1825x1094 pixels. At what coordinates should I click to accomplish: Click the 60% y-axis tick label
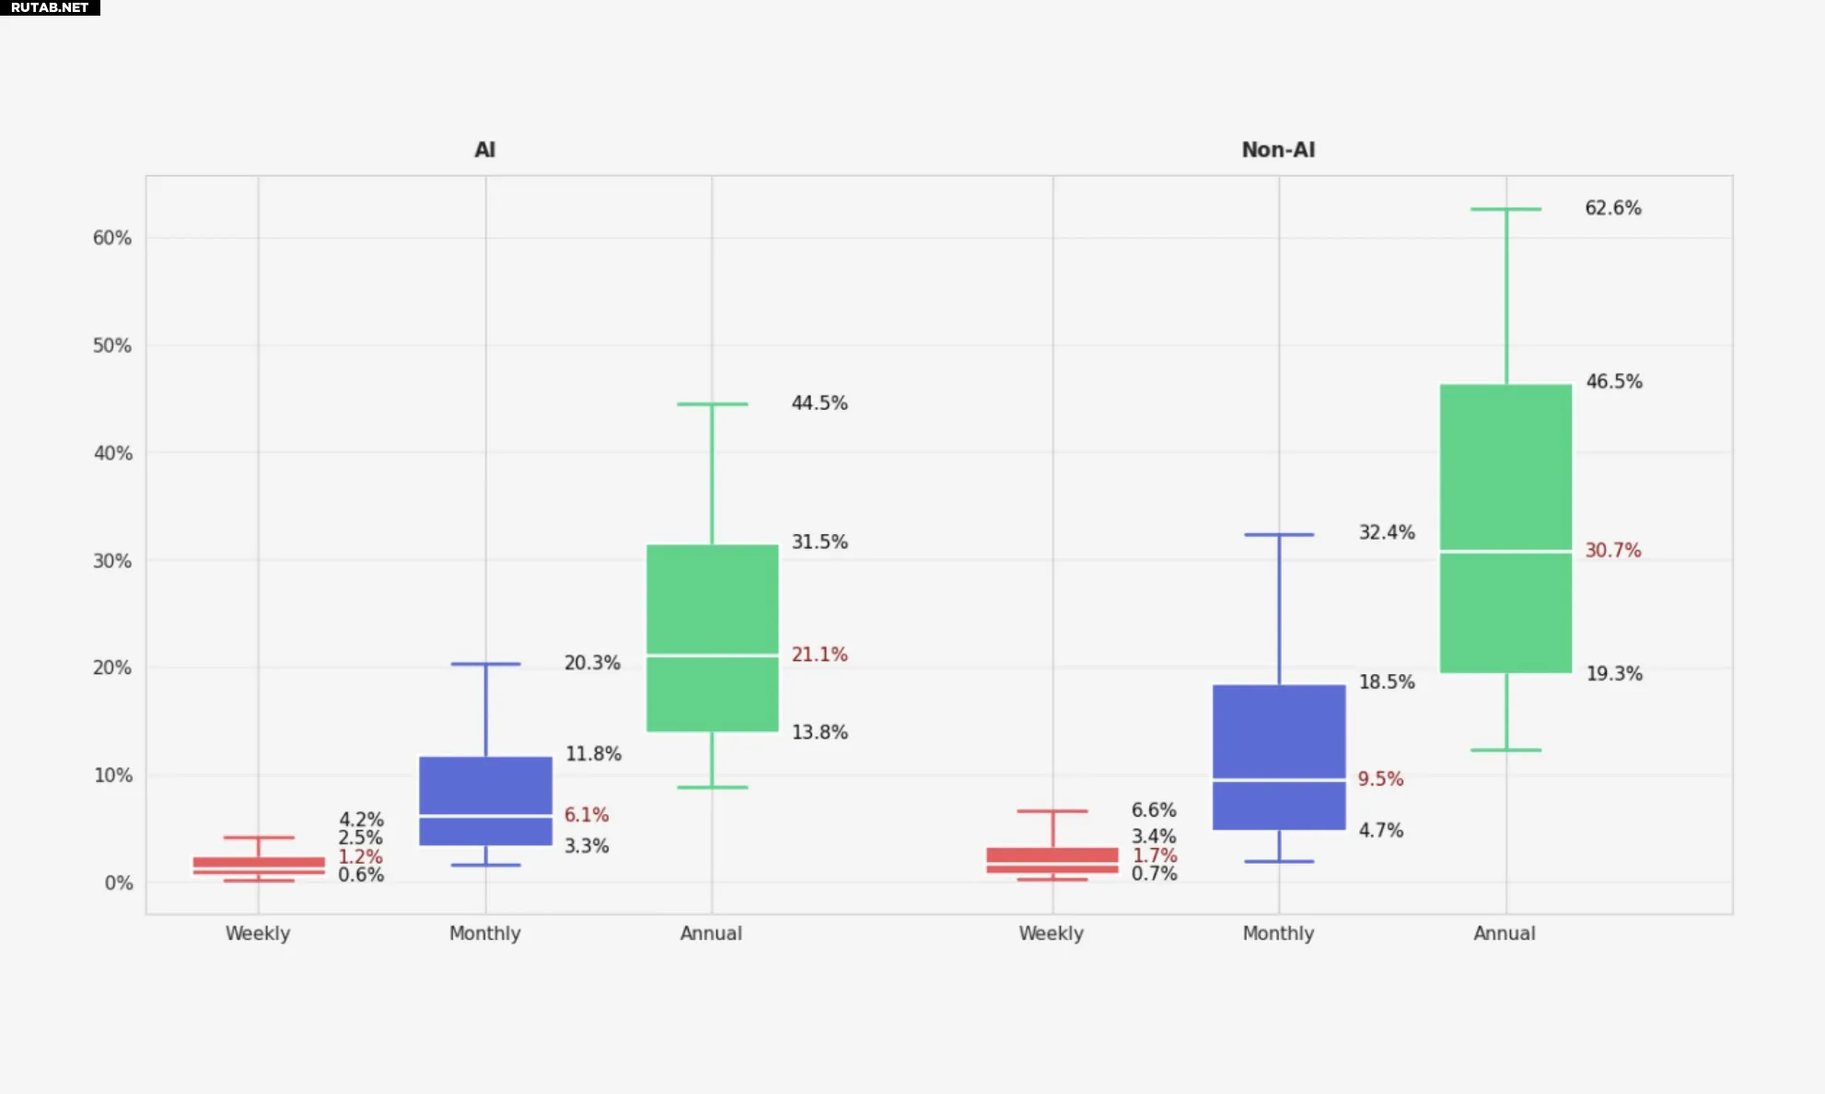[x=111, y=239]
